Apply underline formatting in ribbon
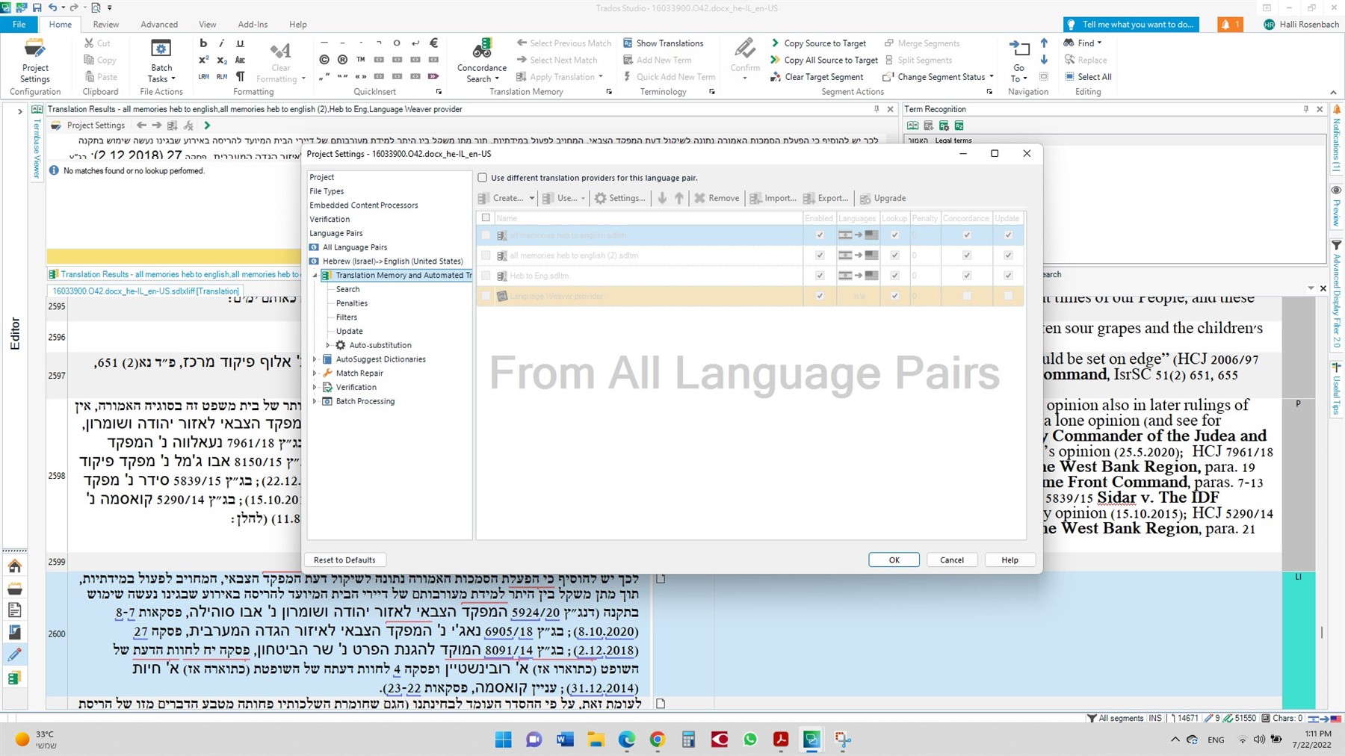The image size is (1345, 756). click(240, 43)
